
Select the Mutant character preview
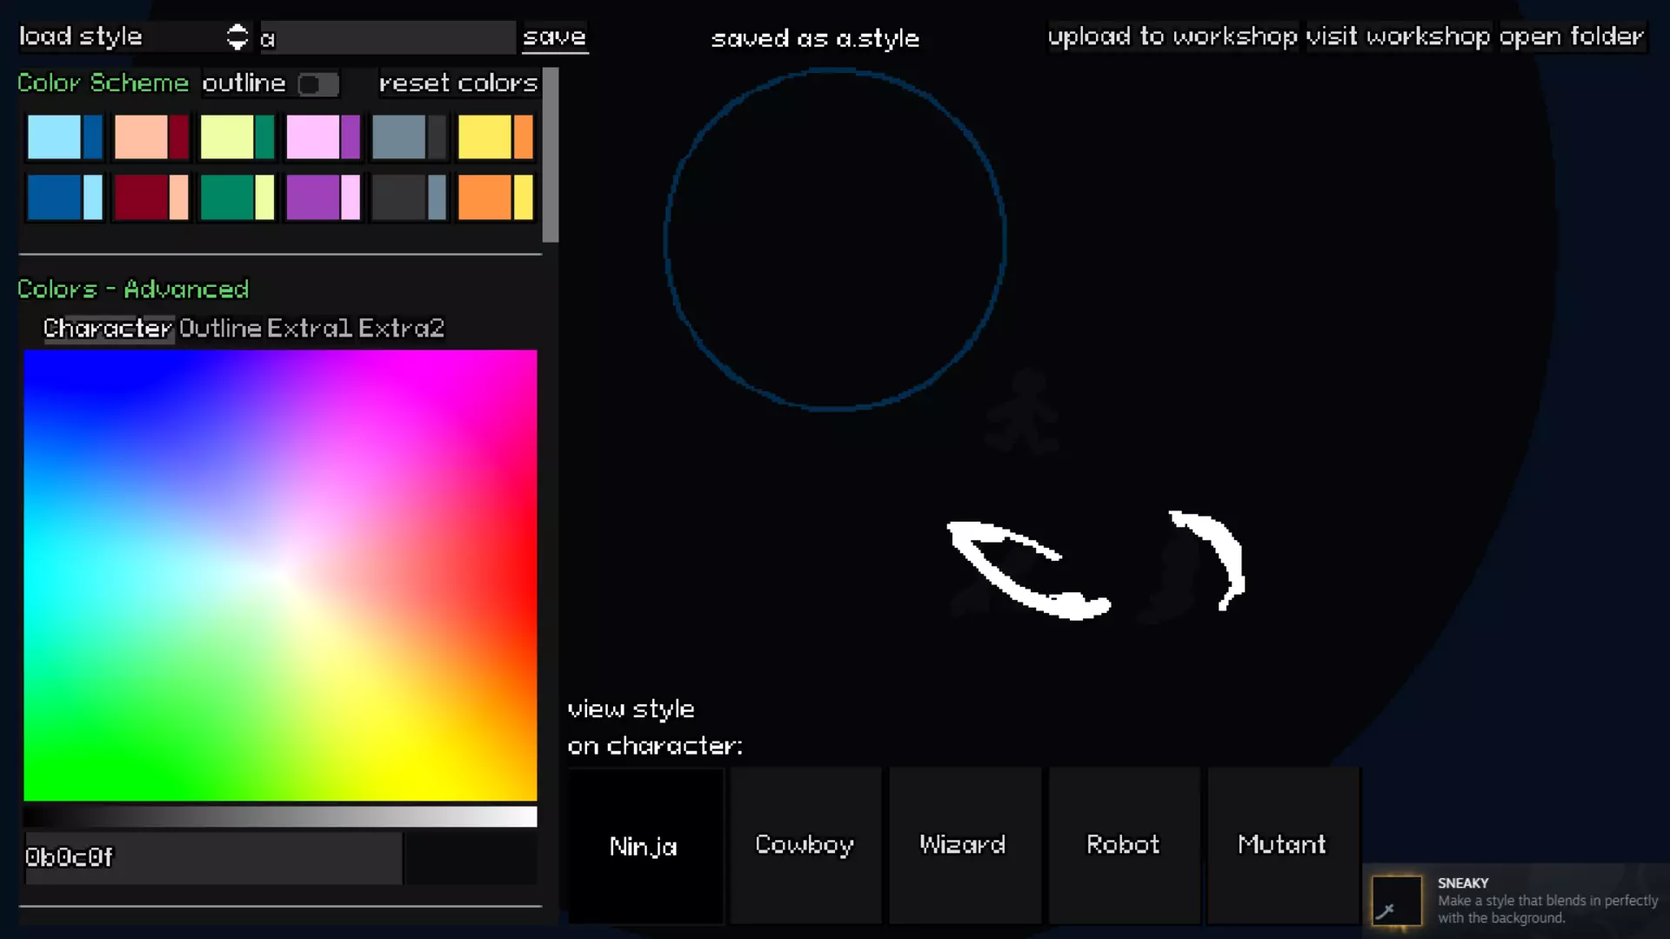click(x=1282, y=845)
